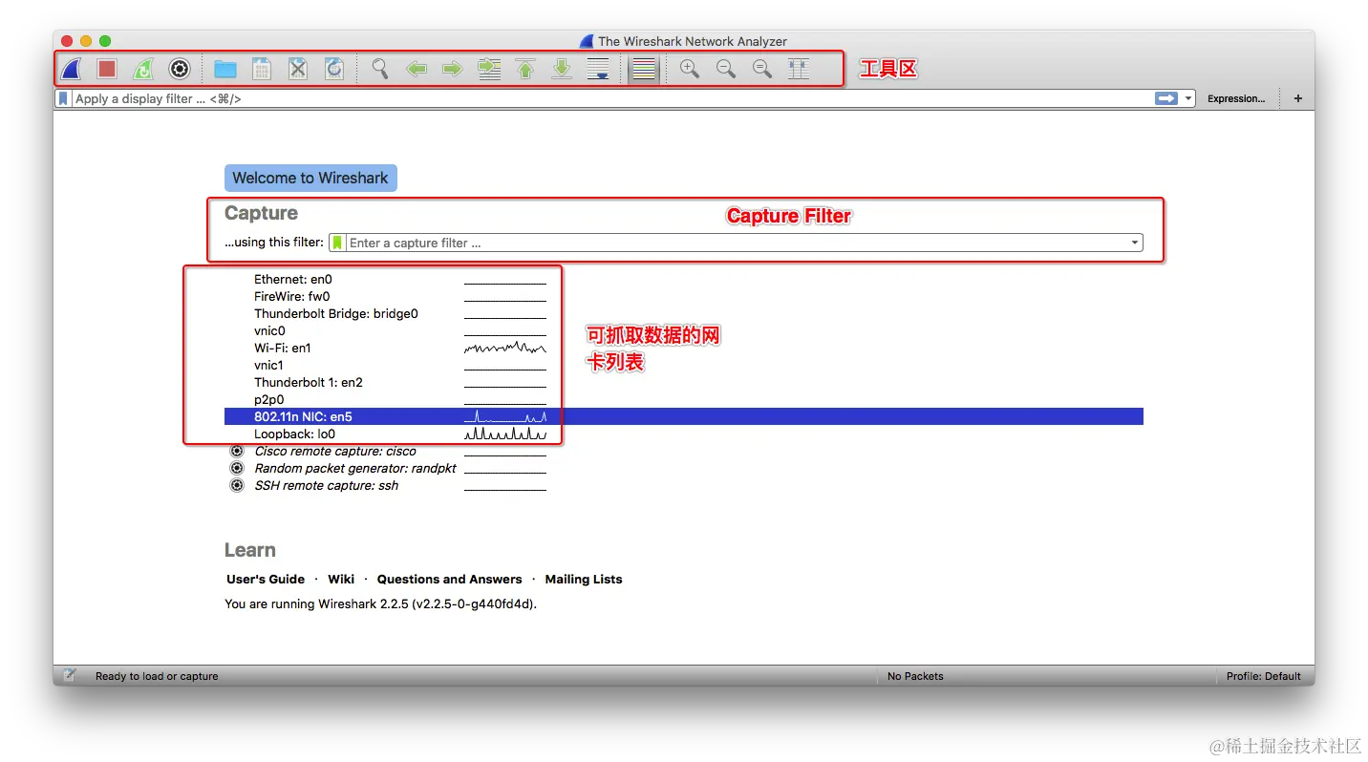
Task: Go forward in packet history
Action: (453, 69)
